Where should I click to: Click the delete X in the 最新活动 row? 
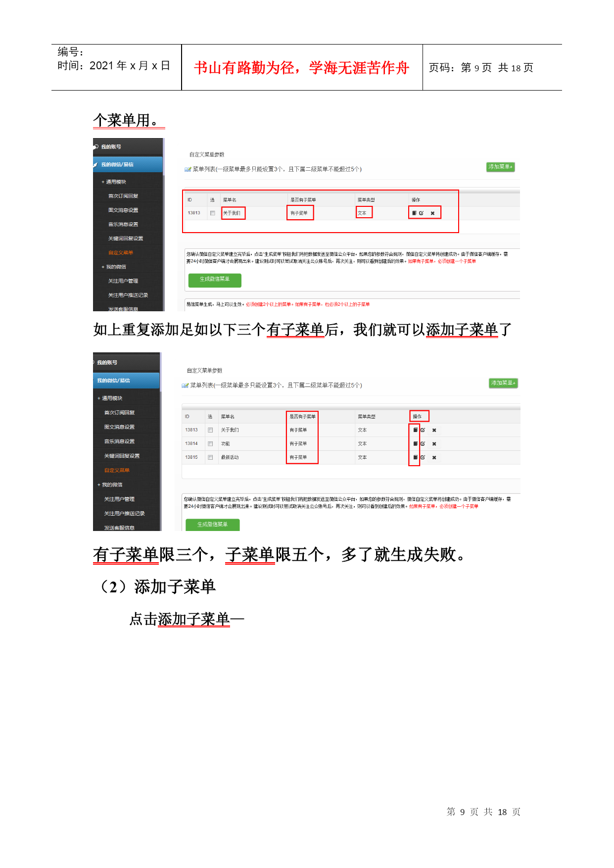coord(434,458)
